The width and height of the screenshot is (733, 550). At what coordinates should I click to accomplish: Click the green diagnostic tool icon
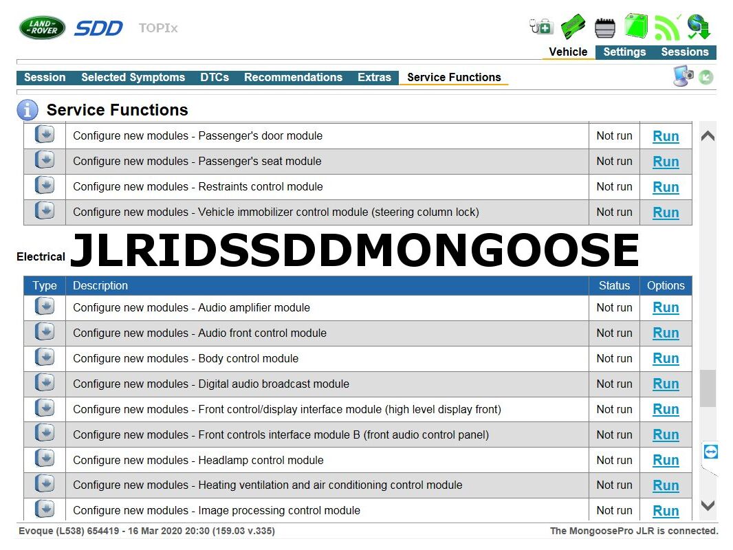coord(573,26)
